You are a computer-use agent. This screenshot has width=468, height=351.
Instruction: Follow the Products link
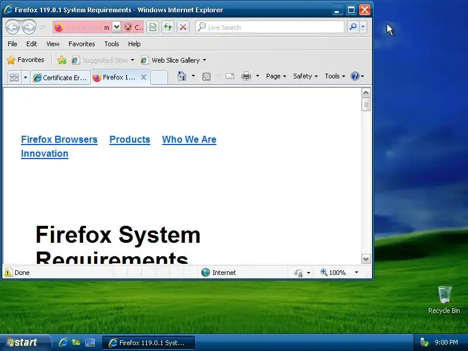129,139
